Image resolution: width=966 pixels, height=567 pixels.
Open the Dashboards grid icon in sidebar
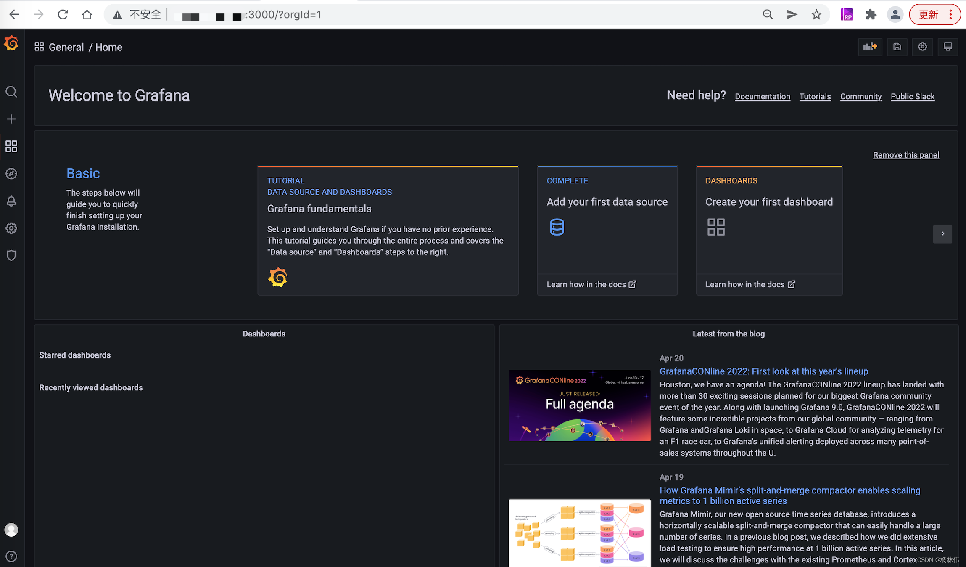[x=11, y=146]
